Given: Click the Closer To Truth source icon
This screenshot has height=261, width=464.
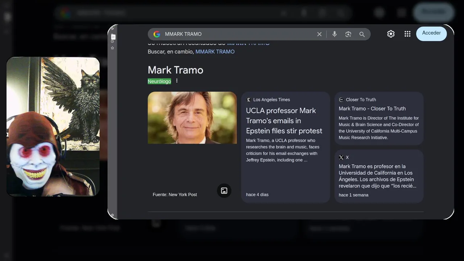Looking at the screenshot, I should coord(341,100).
